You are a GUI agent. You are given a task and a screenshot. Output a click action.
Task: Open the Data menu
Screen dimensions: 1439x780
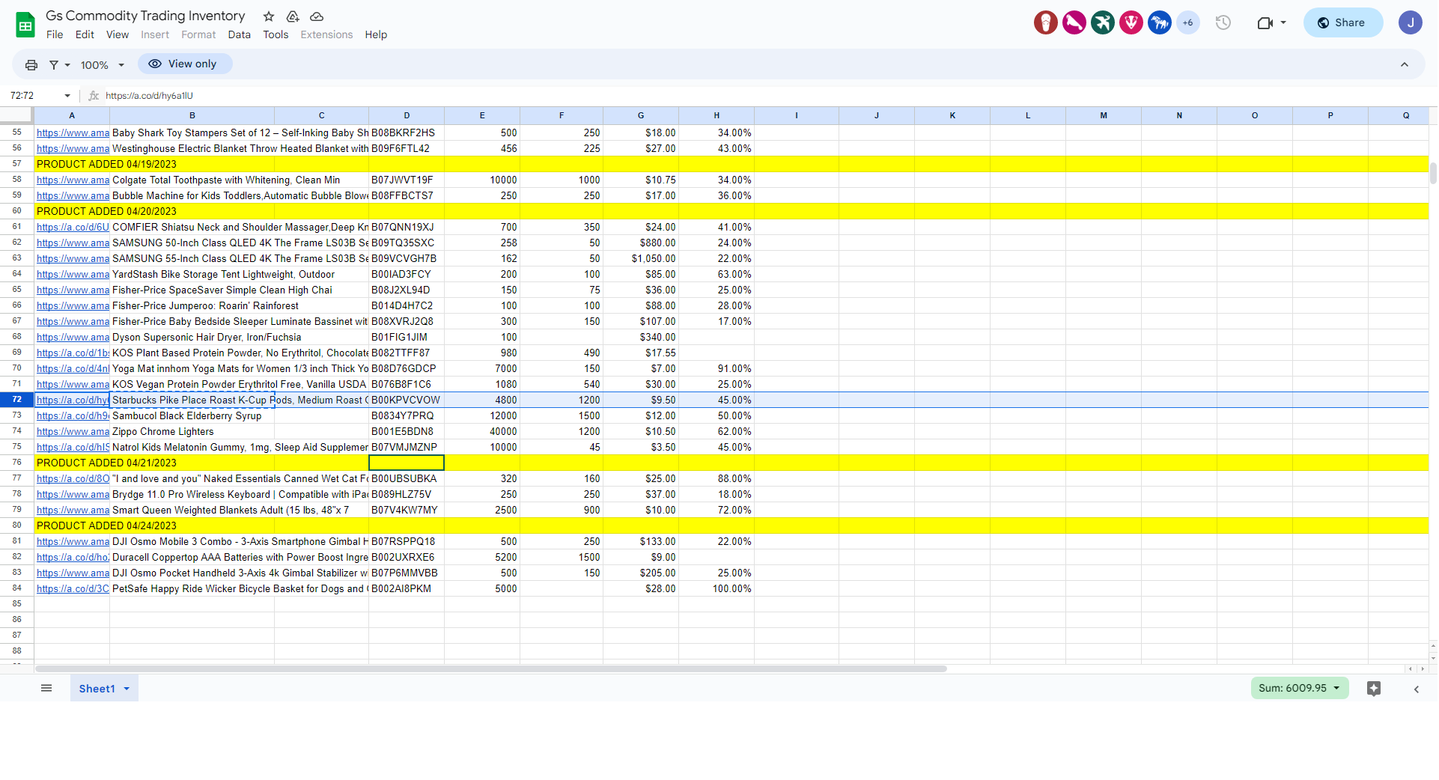[x=240, y=34]
